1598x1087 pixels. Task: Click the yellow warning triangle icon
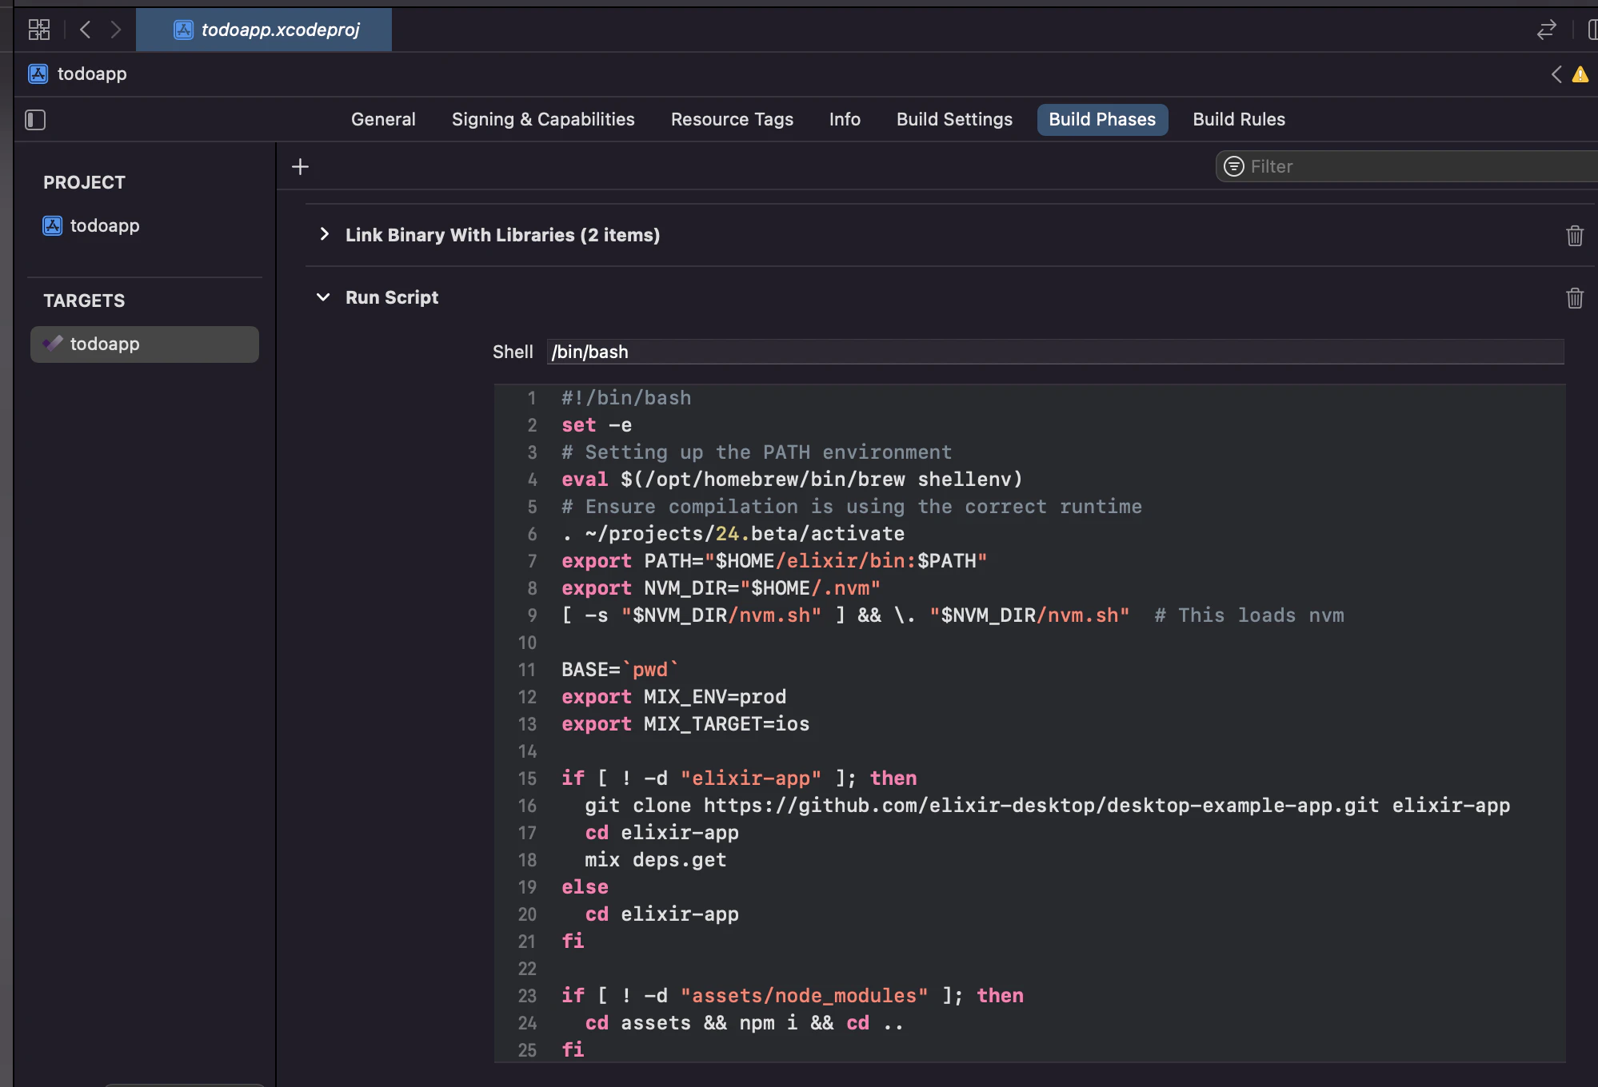(1580, 74)
